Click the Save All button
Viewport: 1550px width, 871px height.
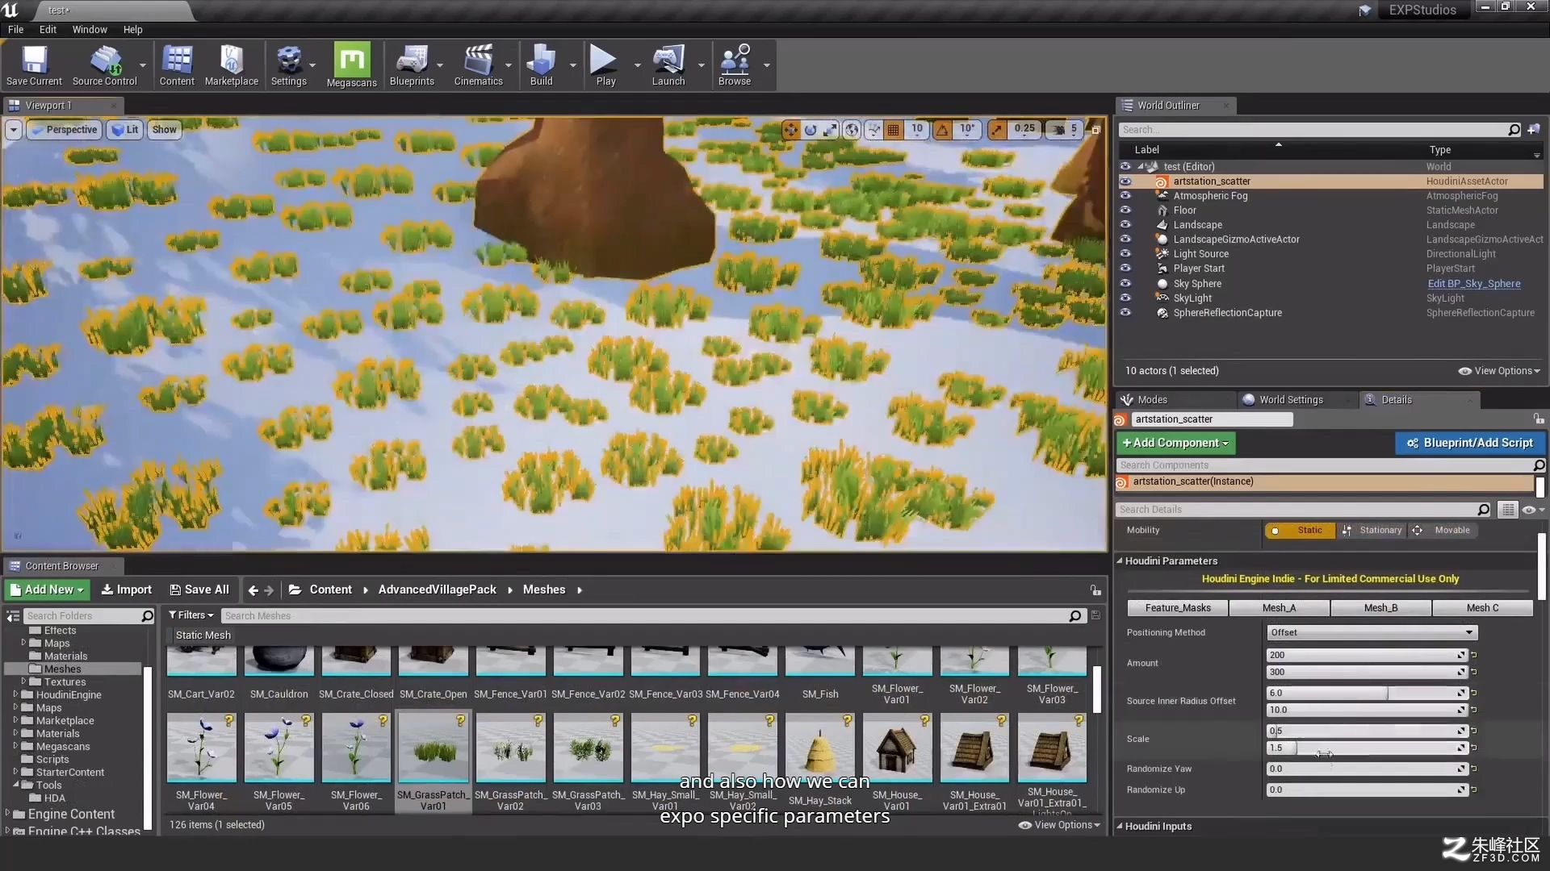[x=199, y=590]
